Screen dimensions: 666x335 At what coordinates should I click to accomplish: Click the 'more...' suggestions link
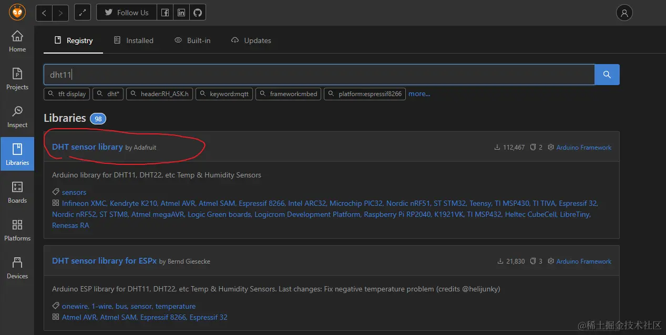pos(419,94)
